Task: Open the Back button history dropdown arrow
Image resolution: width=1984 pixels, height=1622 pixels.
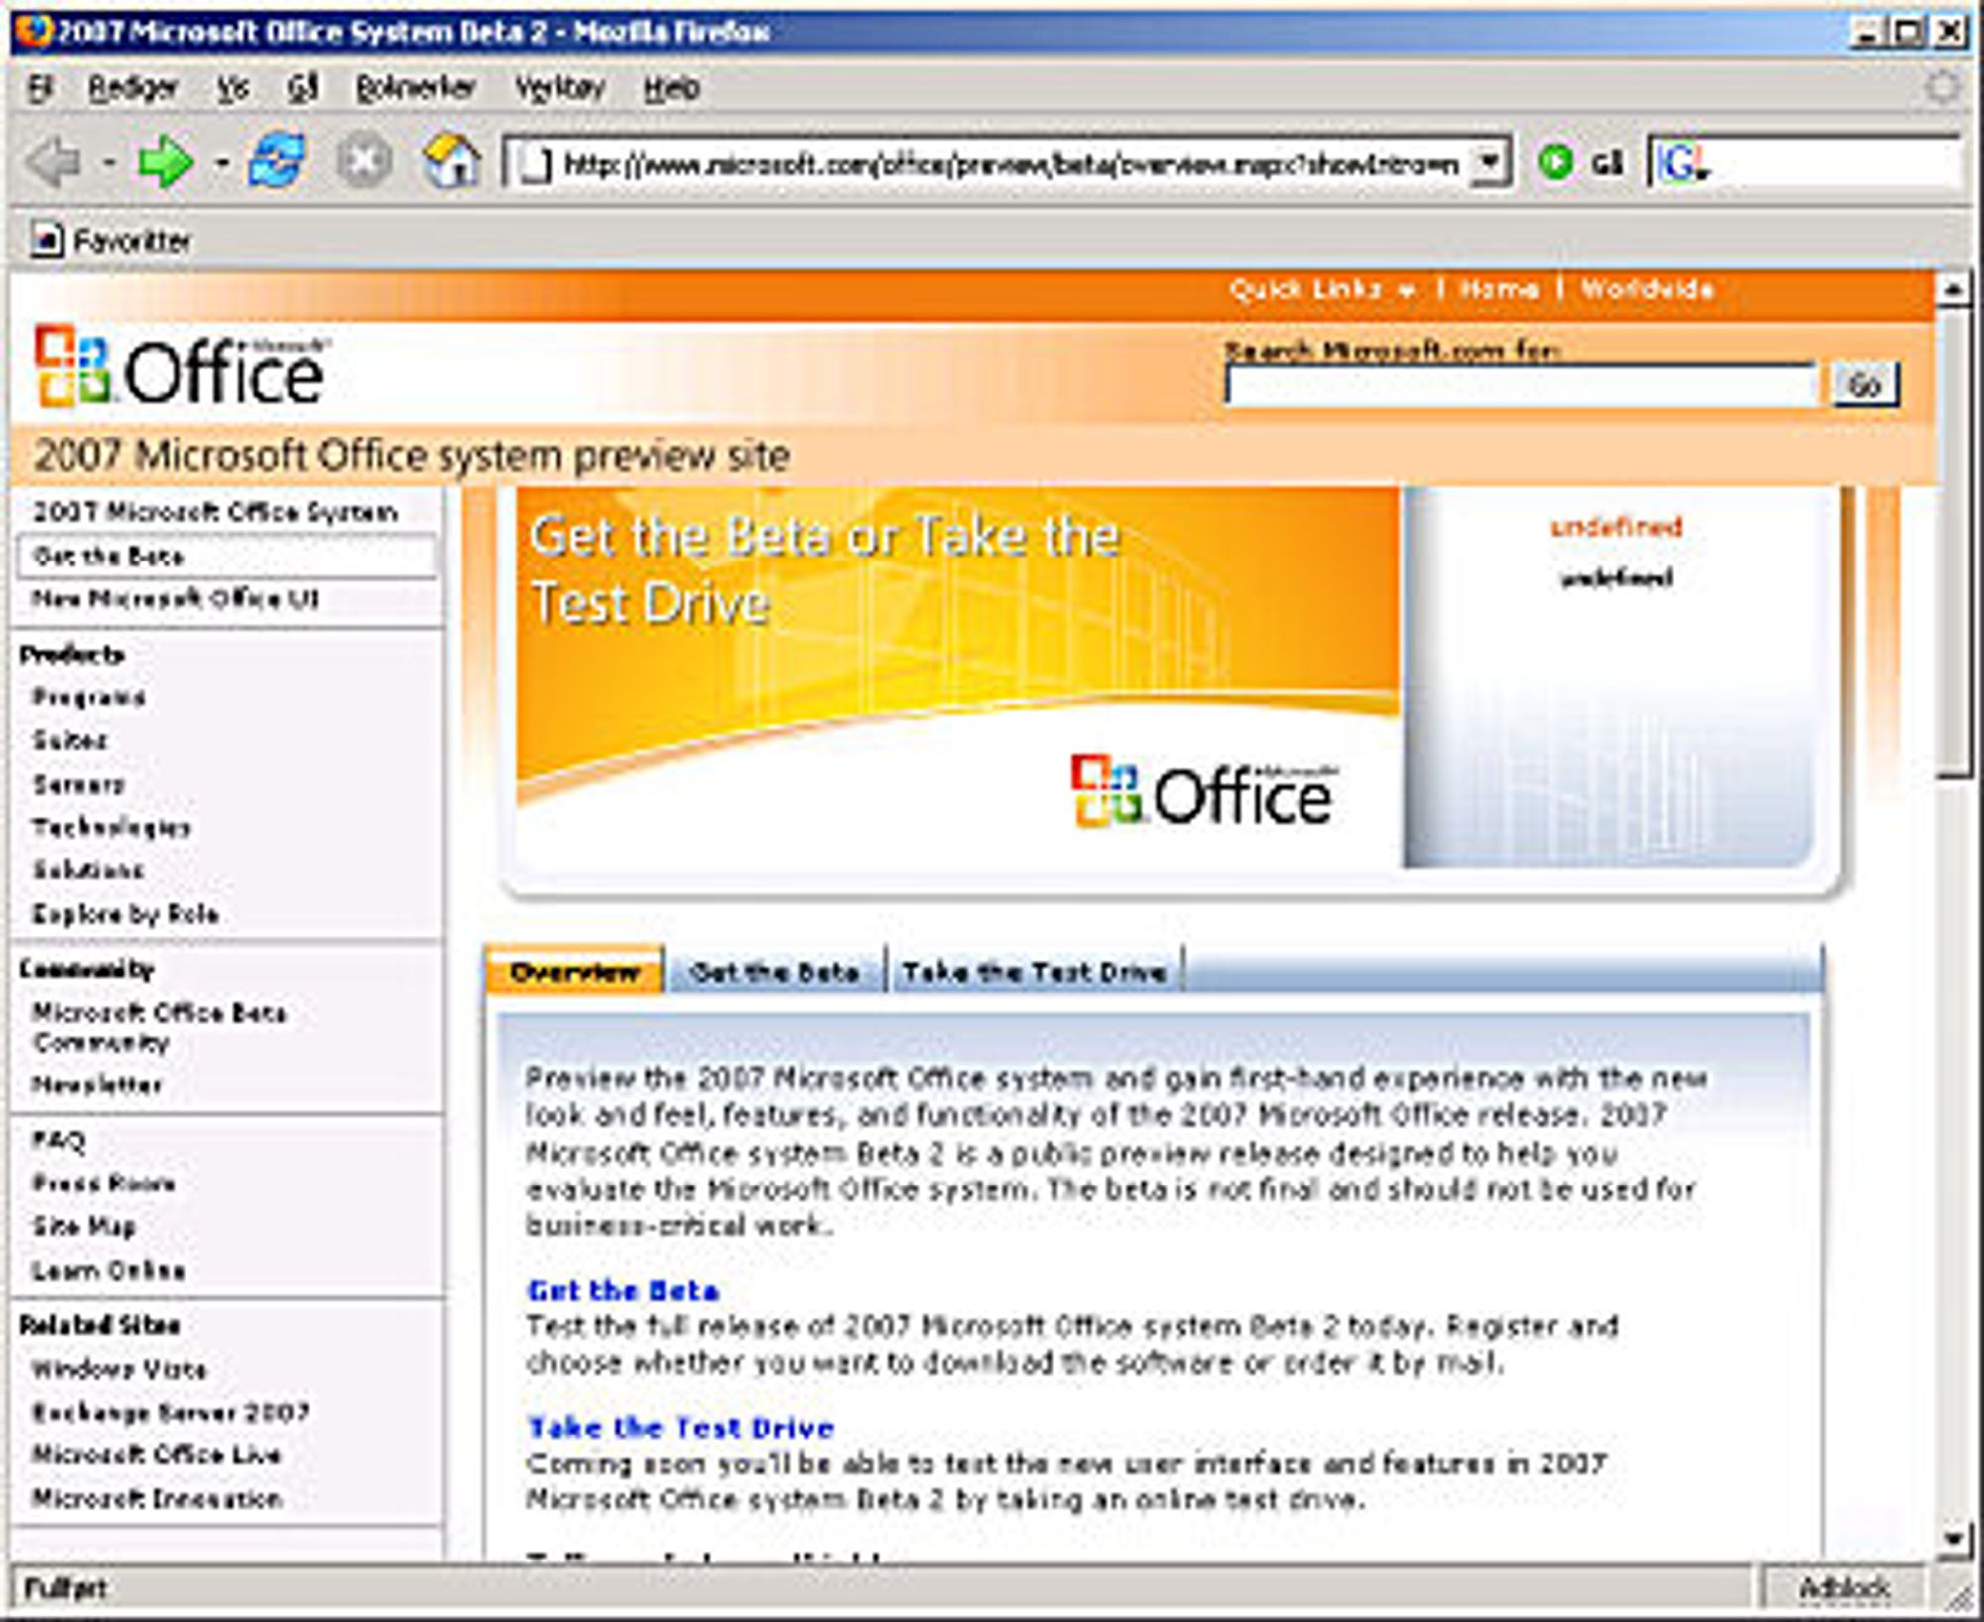Action: pyautogui.click(x=109, y=162)
